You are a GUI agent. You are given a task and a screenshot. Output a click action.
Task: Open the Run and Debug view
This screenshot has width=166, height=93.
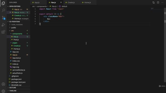(x=3, y=25)
